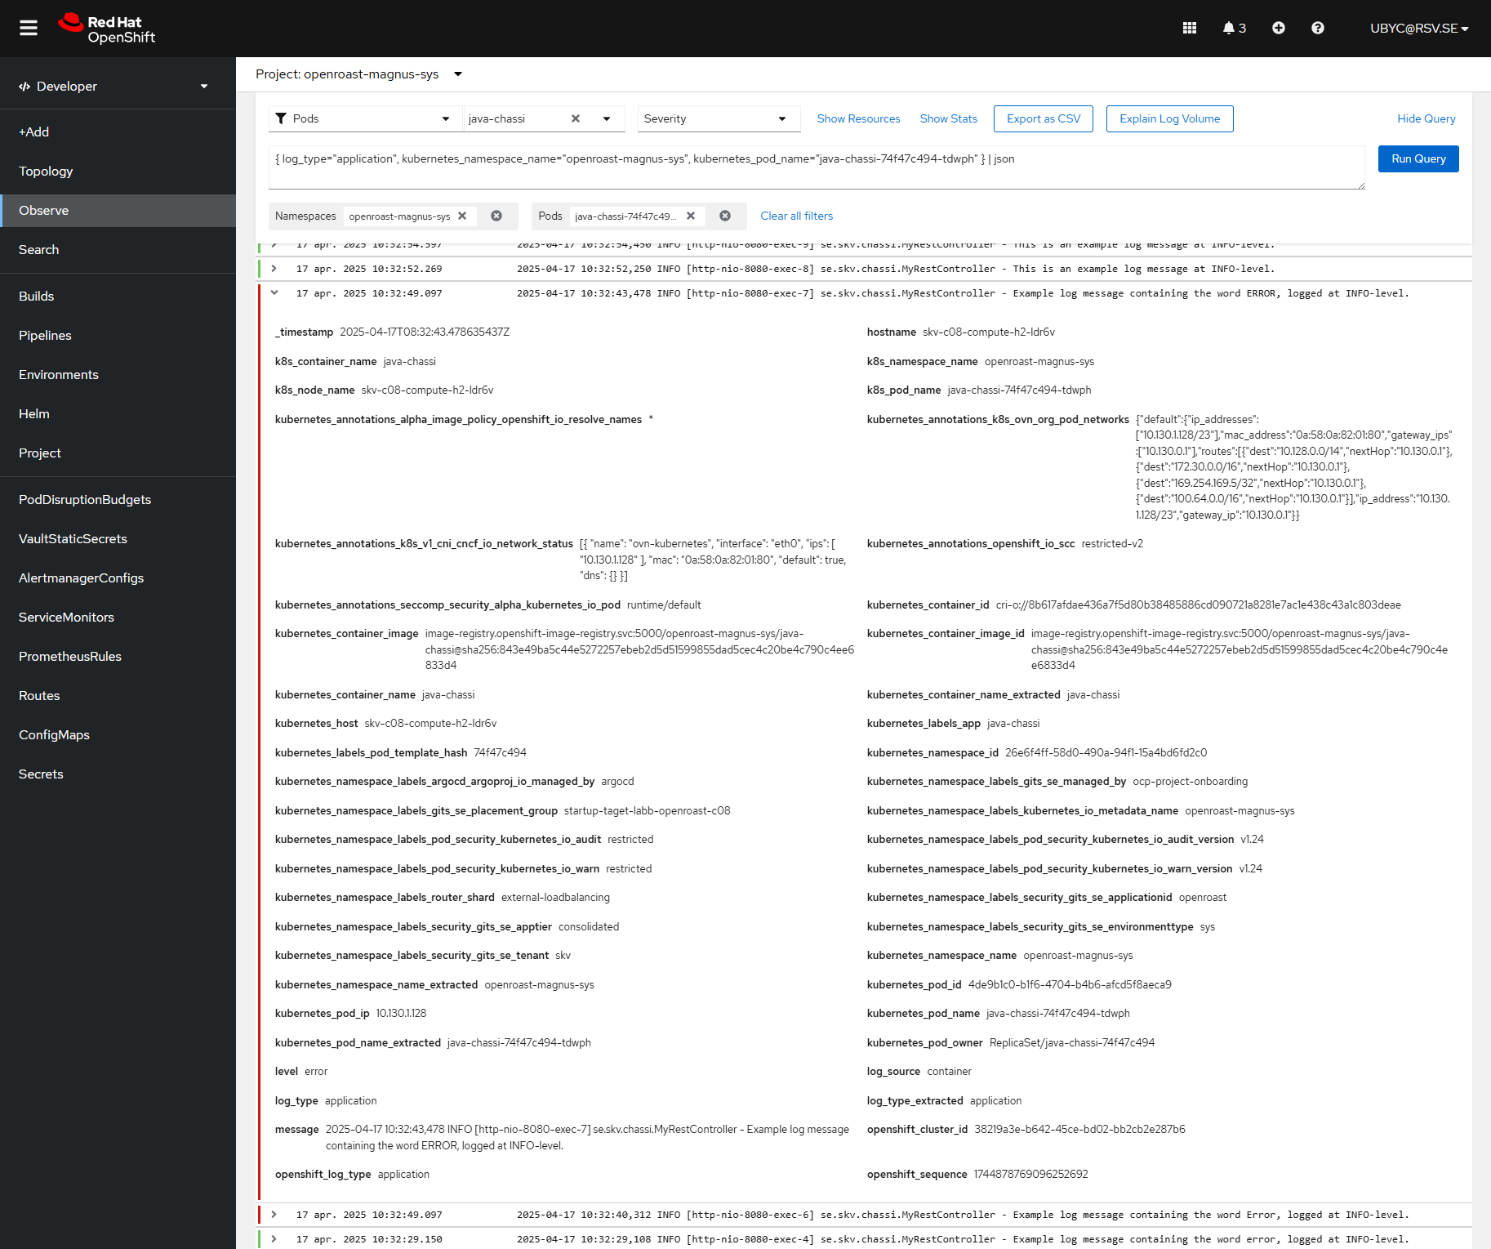Click the plus import icon in header
The width and height of the screenshot is (1491, 1249).
pyautogui.click(x=1278, y=29)
